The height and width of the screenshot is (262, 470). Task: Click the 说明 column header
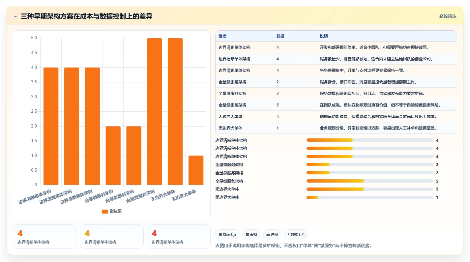[x=324, y=36]
